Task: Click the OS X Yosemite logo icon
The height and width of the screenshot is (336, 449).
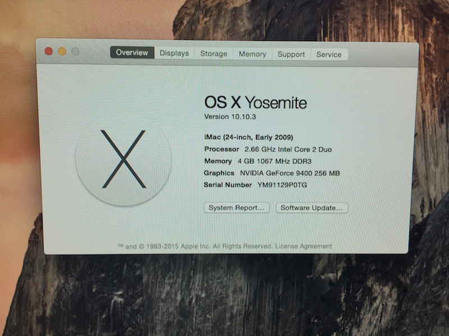Action: pos(123,159)
